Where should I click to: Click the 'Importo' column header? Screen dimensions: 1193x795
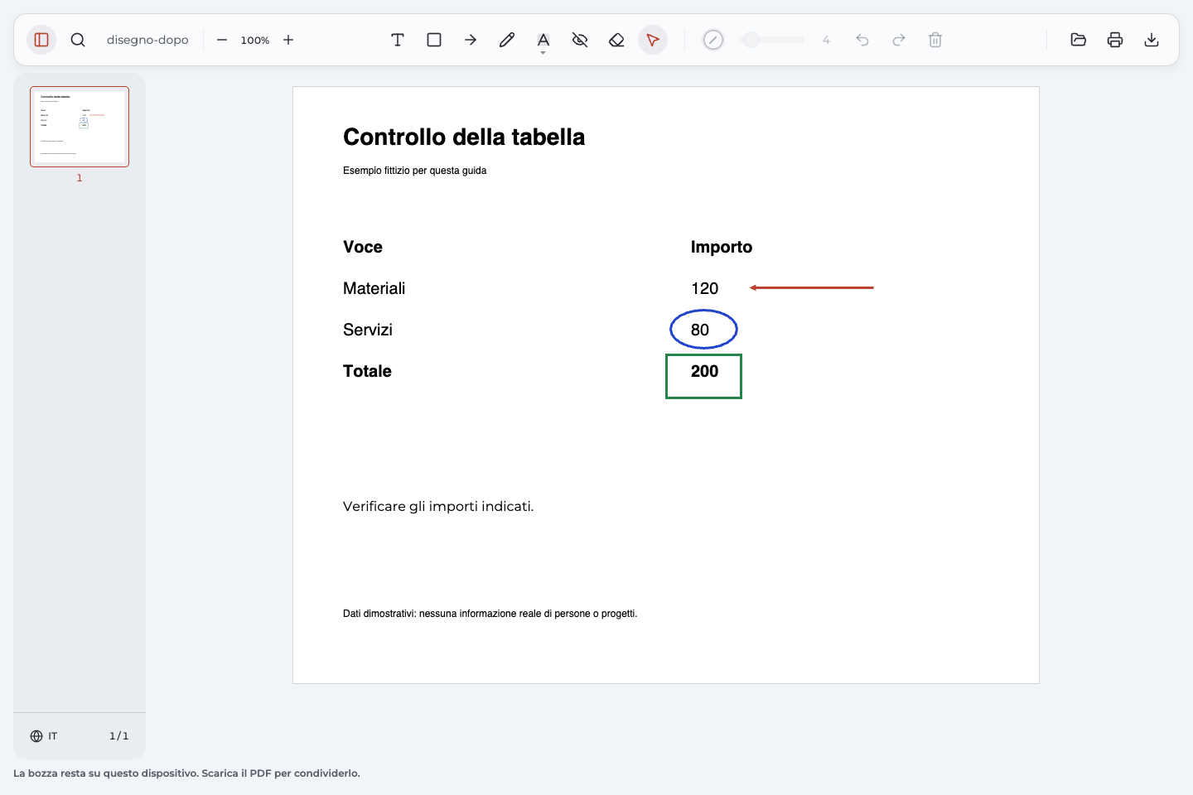722,247
